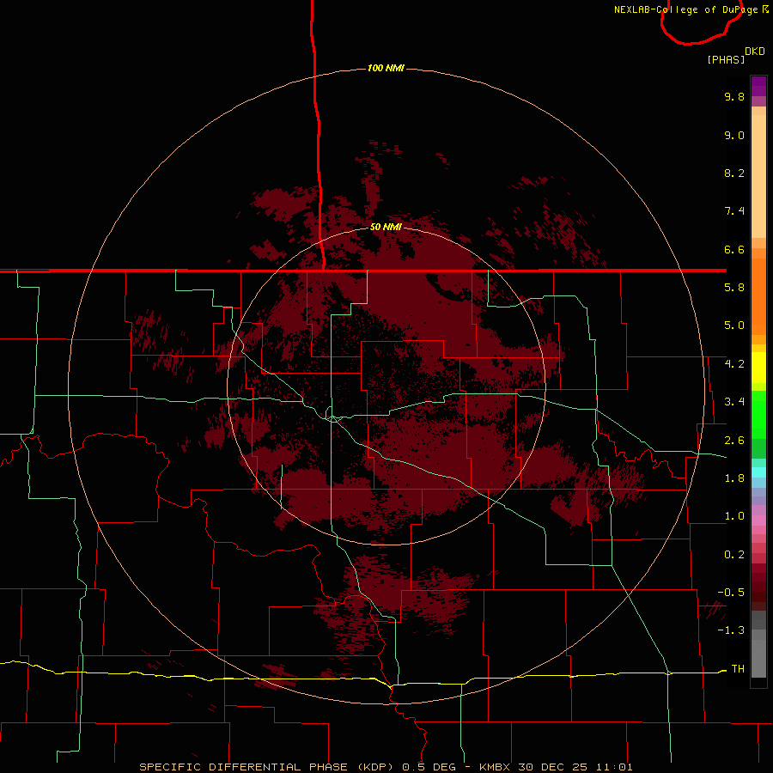Click the bright green band of the color bar
Viewport: 773px width, 773px height.
[758, 414]
